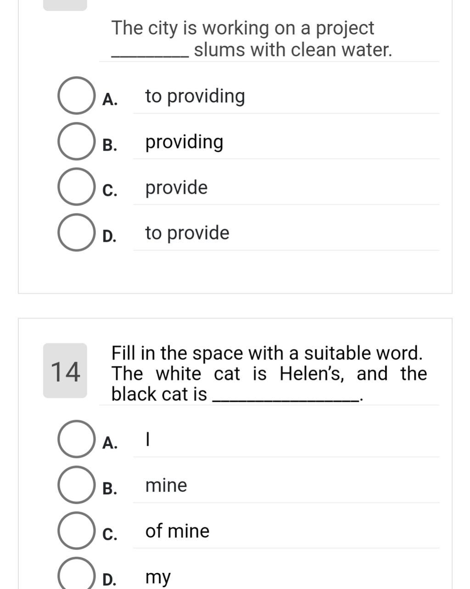Click the blank after 'black cat is'

285,395
